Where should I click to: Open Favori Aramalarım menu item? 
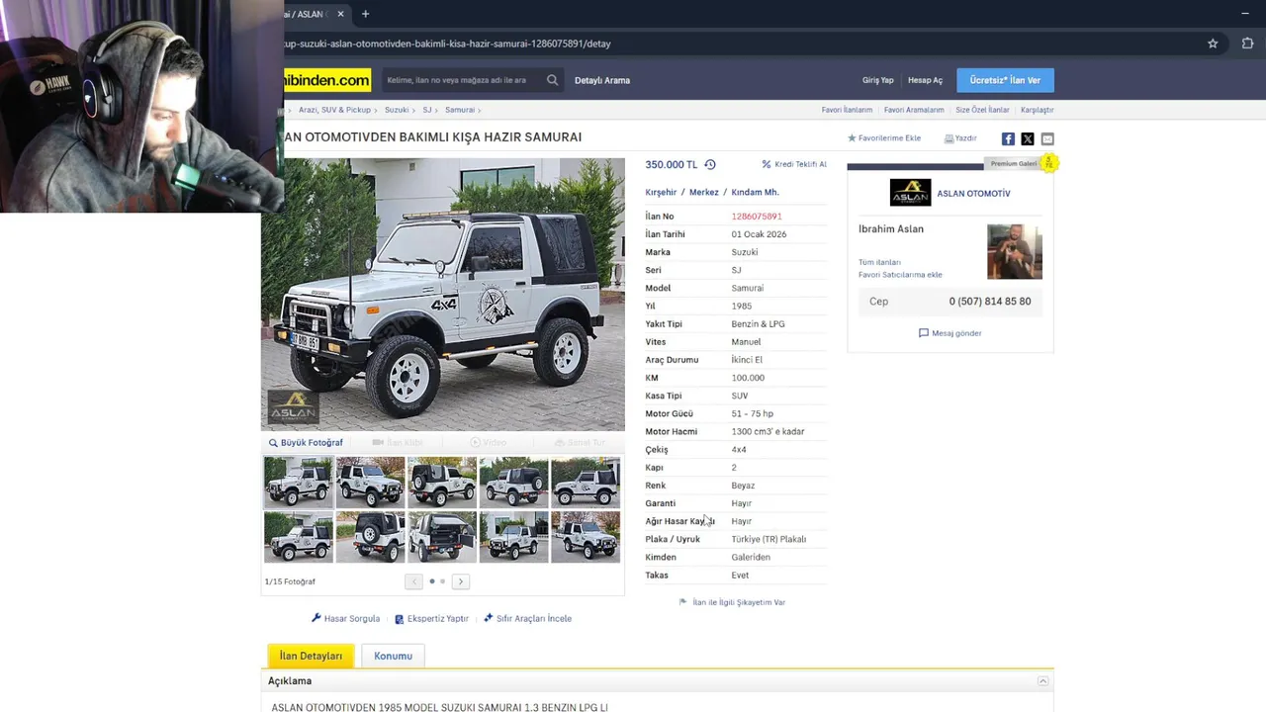(x=914, y=110)
